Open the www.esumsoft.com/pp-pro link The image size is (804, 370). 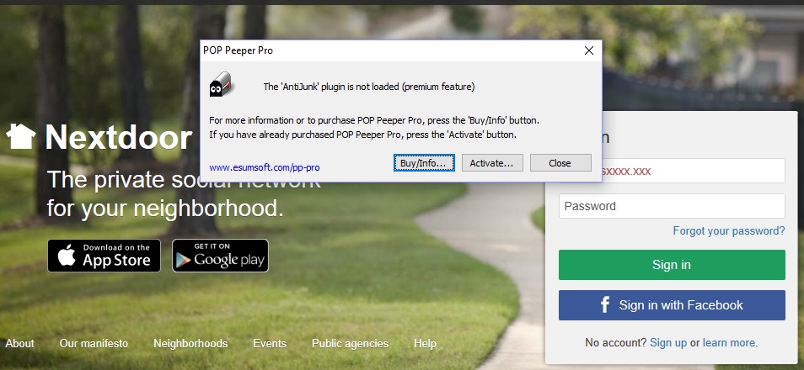265,167
